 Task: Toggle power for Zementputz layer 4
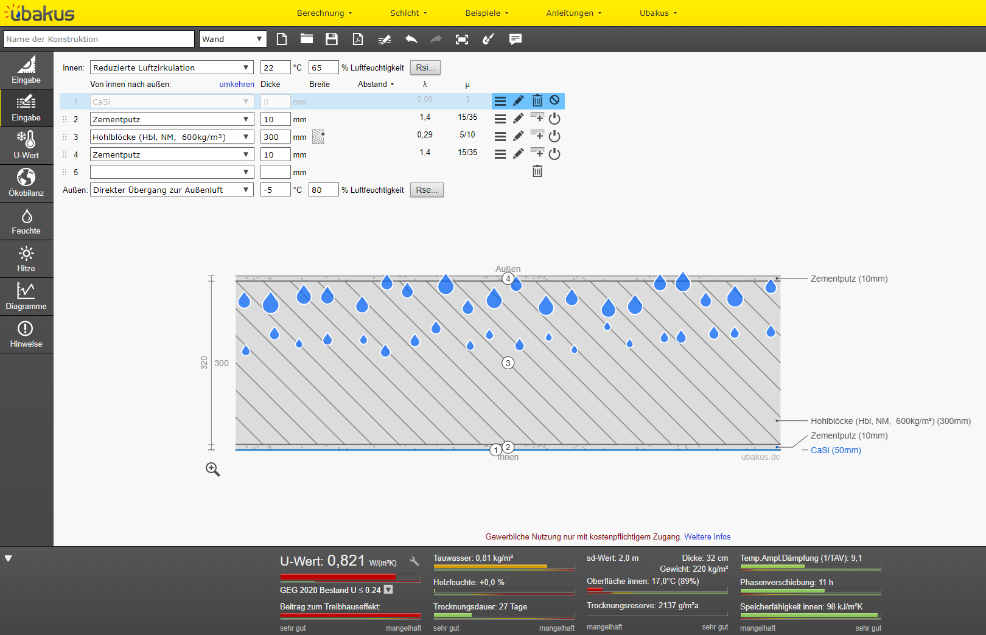(x=554, y=154)
